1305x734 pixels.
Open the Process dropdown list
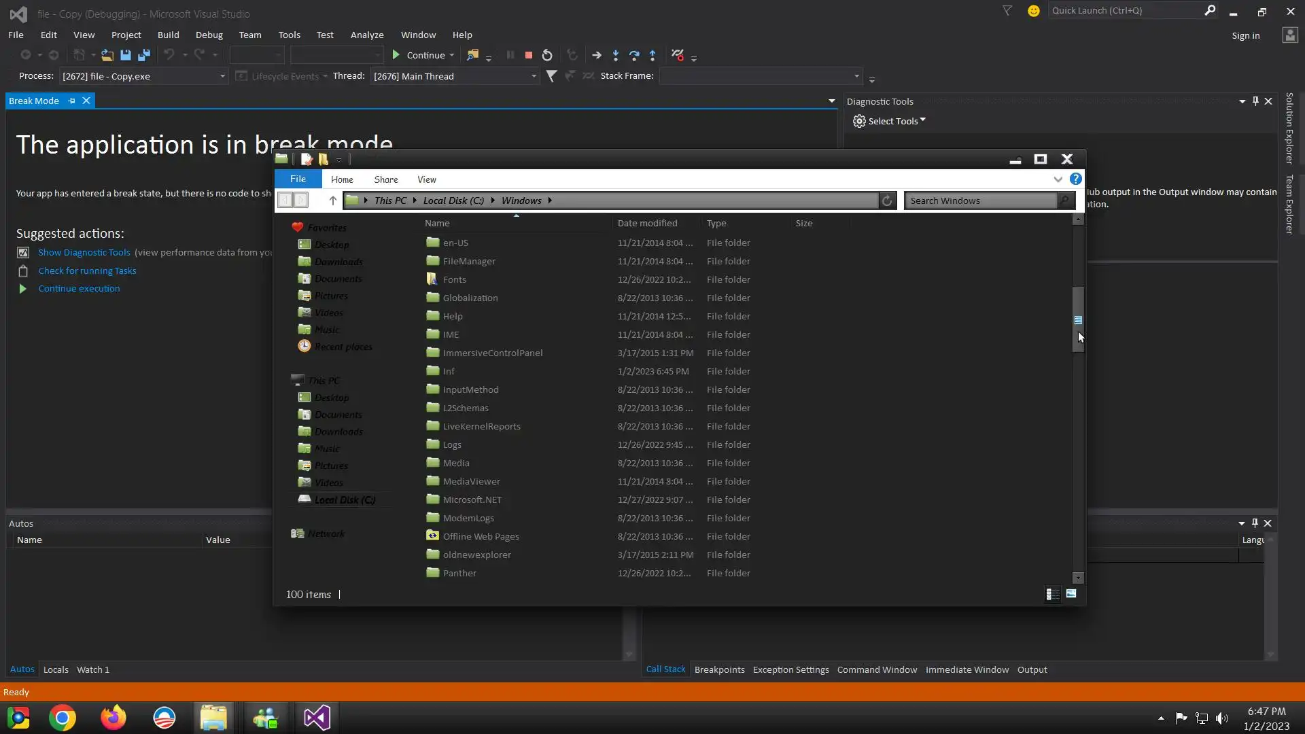(x=222, y=76)
